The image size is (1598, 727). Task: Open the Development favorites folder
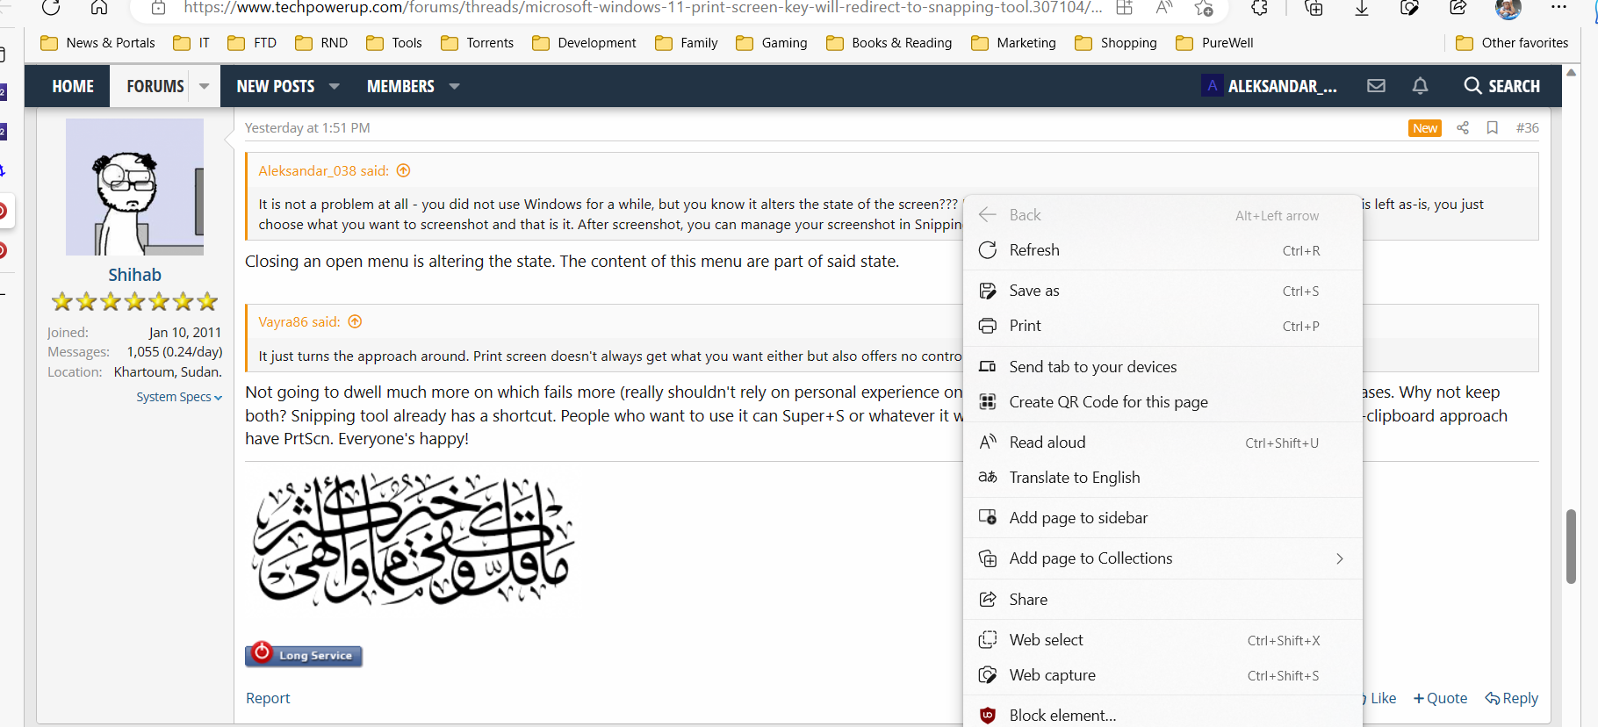pos(584,42)
